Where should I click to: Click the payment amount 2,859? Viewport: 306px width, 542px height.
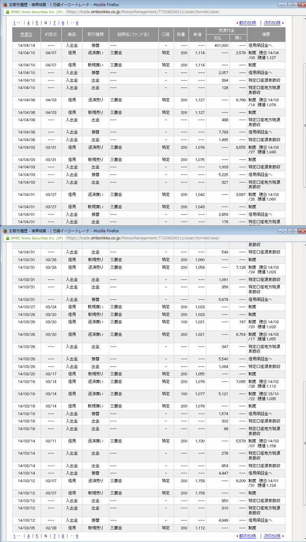point(224,214)
